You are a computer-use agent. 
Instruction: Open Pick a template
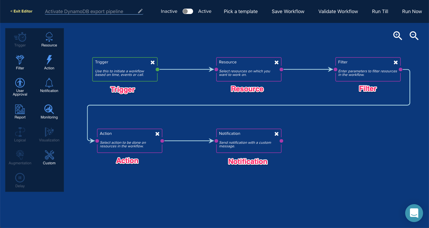coord(241,11)
